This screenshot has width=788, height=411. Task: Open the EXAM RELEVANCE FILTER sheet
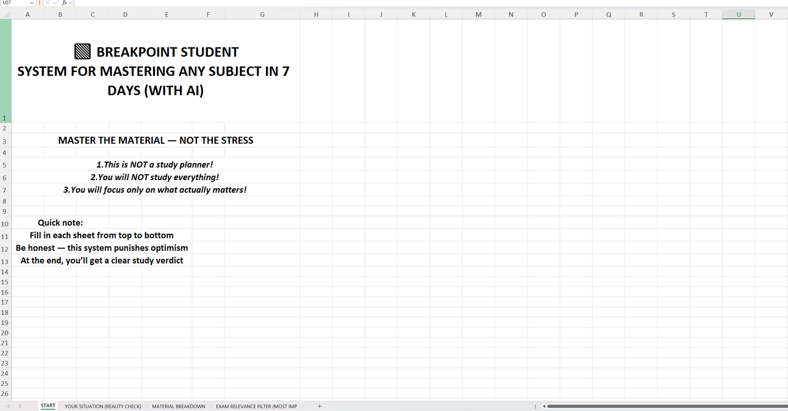tap(256, 406)
